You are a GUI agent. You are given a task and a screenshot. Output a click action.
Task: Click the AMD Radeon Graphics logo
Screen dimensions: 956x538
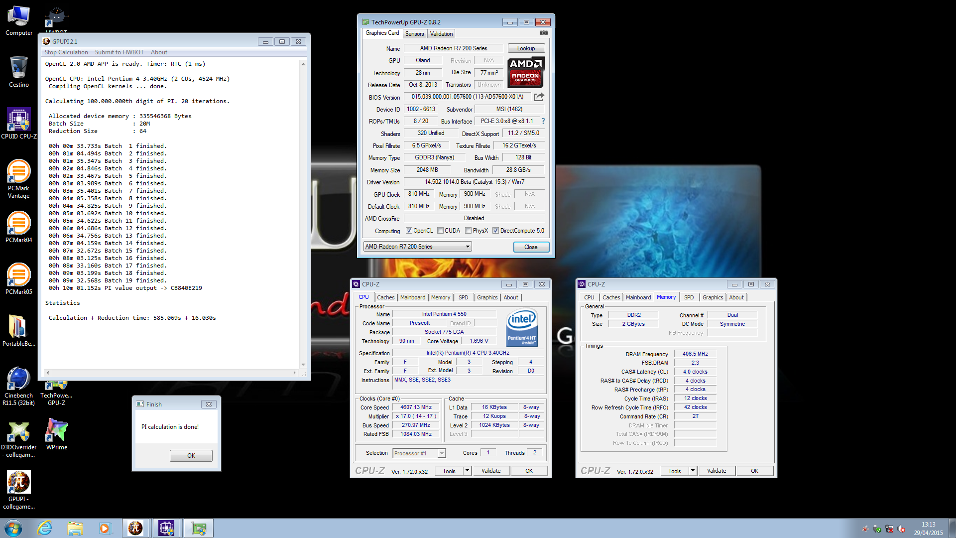(x=526, y=72)
